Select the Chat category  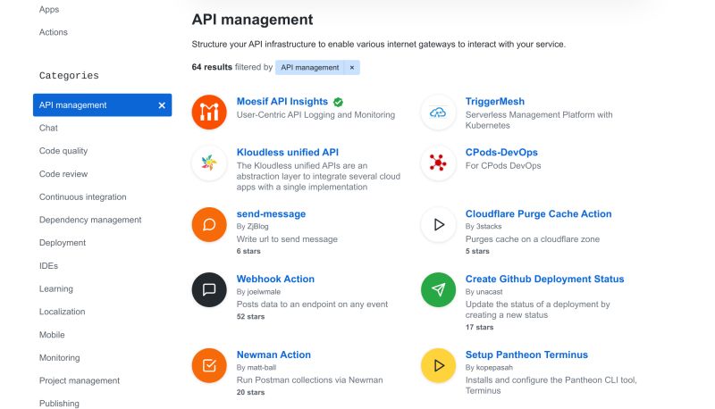pyautogui.click(x=48, y=128)
